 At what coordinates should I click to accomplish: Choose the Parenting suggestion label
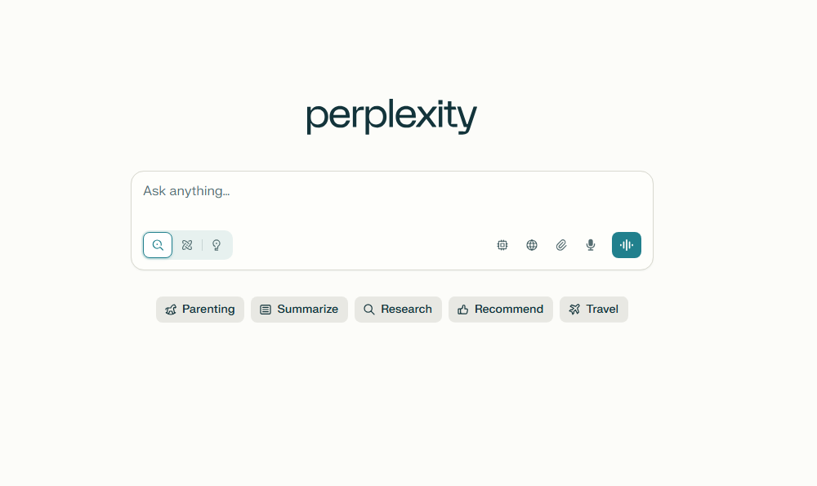point(208,310)
